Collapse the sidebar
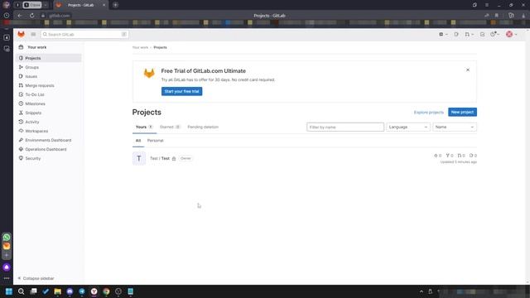Viewport: 530px width, 298px height. [x=36, y=278]
